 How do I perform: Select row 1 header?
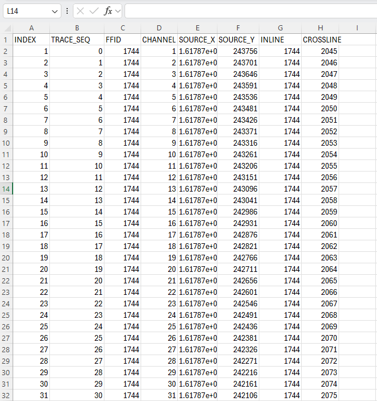tap(6, 40)
